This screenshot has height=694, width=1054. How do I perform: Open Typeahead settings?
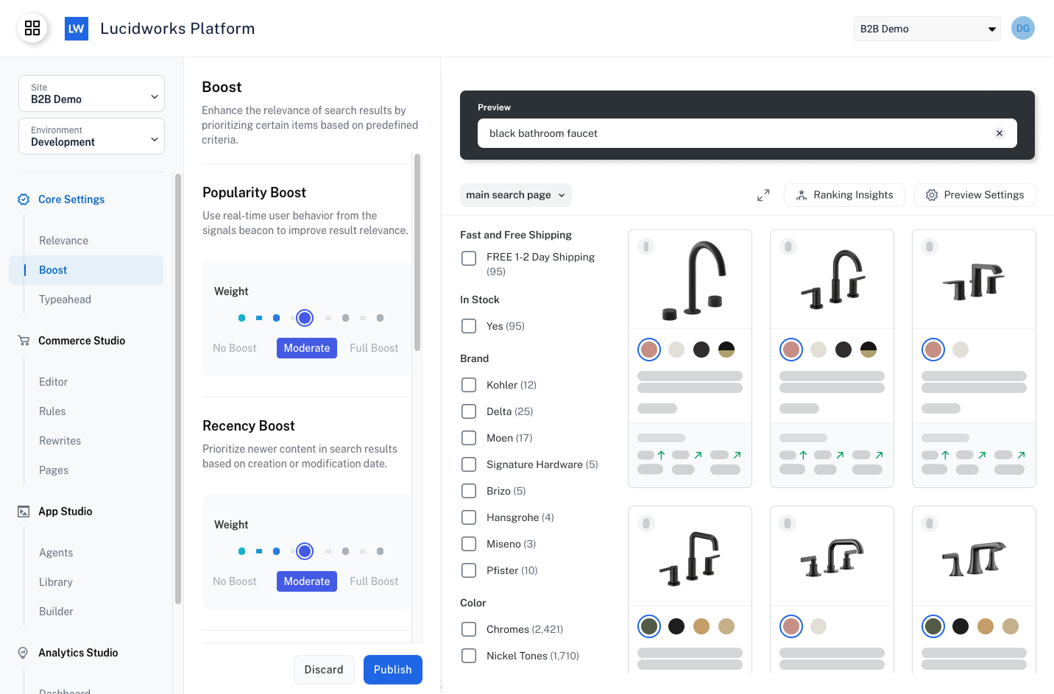pyautogui.click(x=65, y=300)
